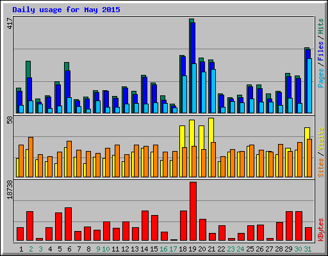
Task: Select day 28 on the x-axis
Action: point(279,249)
